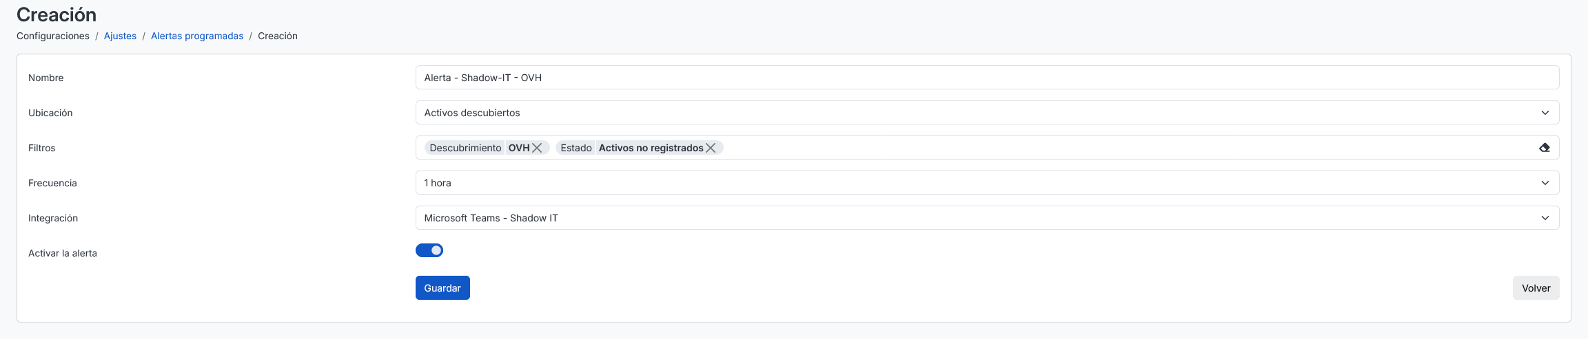Viewport: 1588px width, 339px height.
Task: Click the Descubrimiento filter label
Action: coord(465,148)
